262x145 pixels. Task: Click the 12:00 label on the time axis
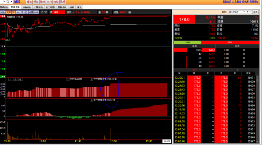113,141
